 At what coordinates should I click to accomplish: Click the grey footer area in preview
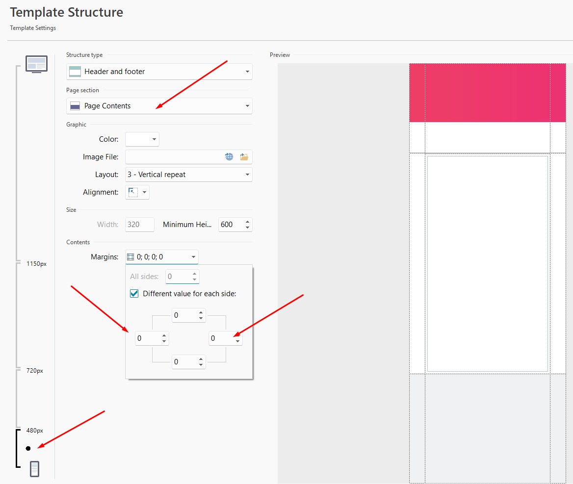tap(488, 429)
